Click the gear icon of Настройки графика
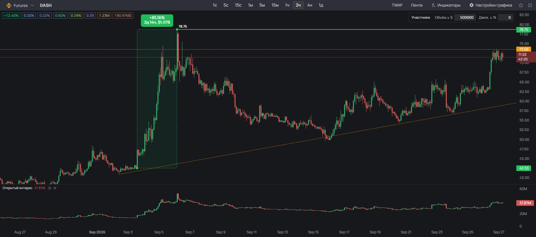Image resolution: width=536 pixels, height=237 pixels. pyautogui.click(x=471, y=5)
